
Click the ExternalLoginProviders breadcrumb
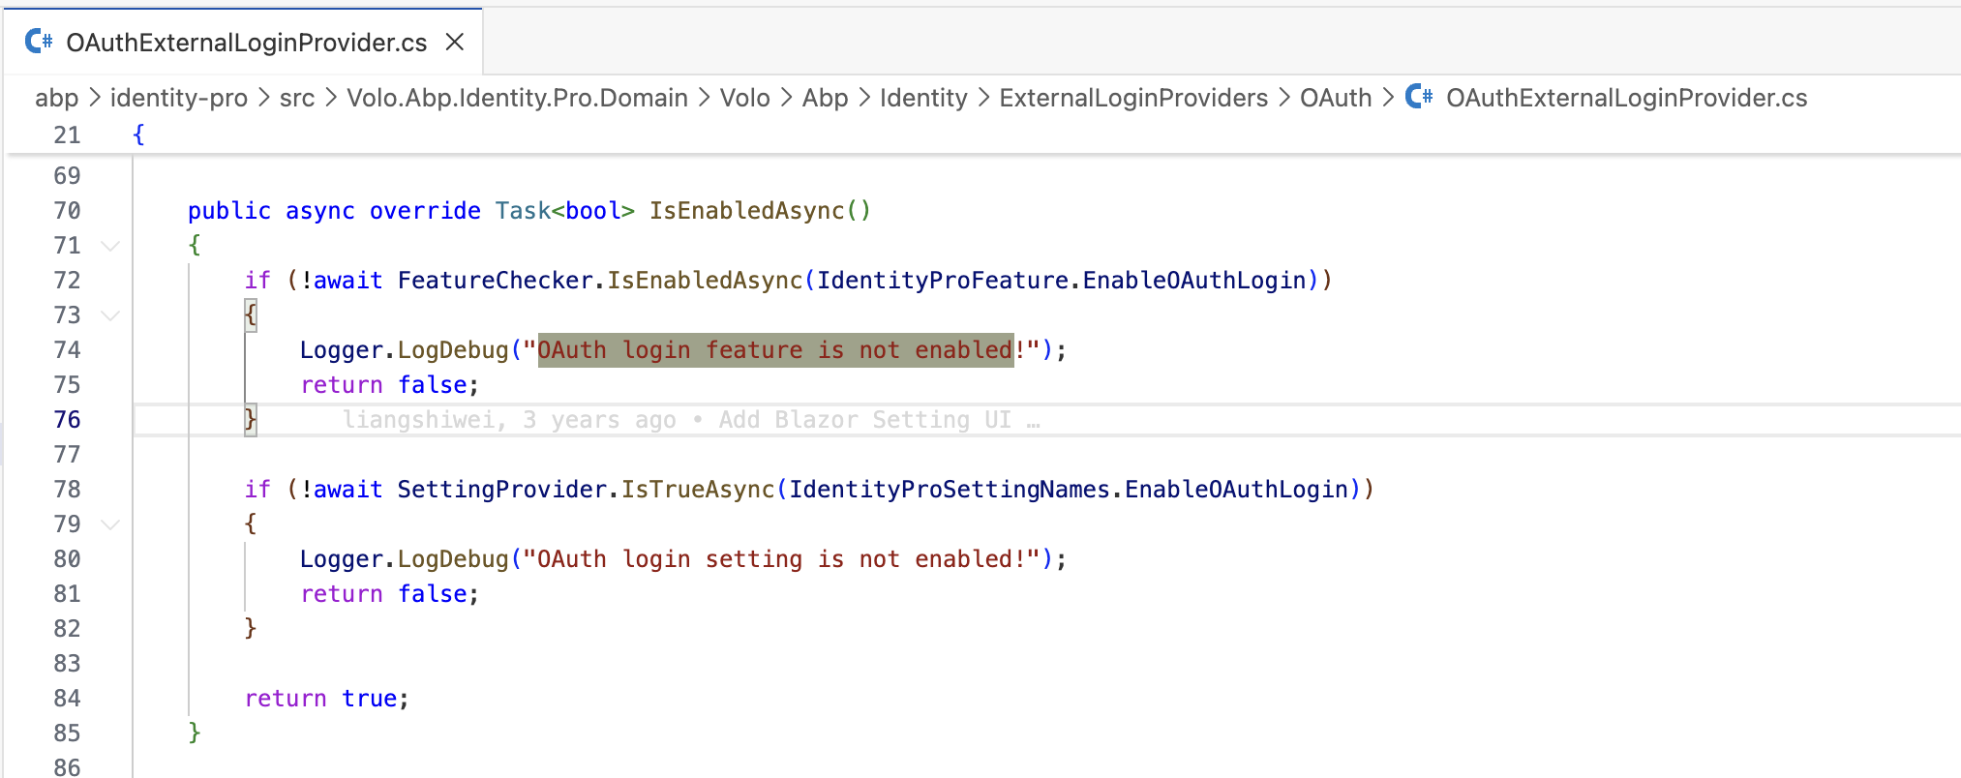1132,98
